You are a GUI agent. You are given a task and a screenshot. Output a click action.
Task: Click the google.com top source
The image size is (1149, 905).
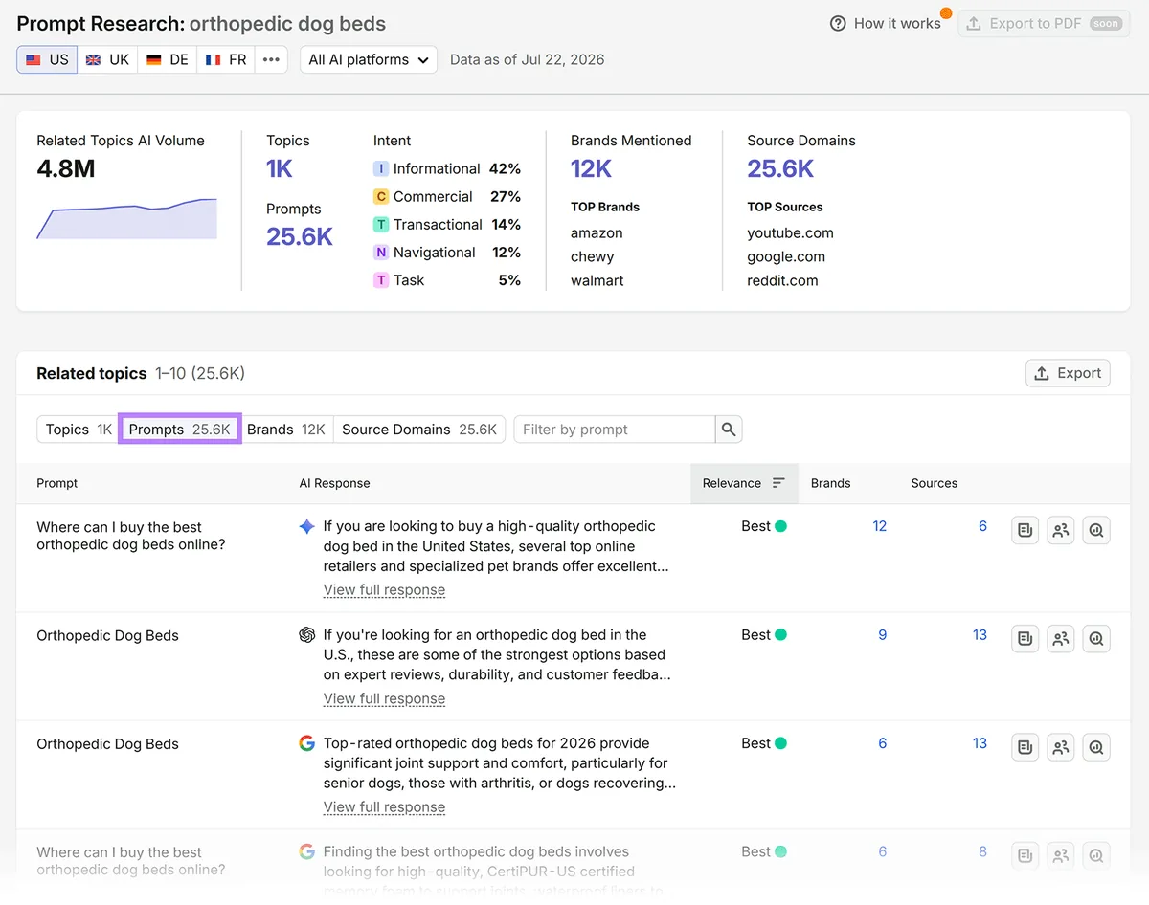point(786,256)
